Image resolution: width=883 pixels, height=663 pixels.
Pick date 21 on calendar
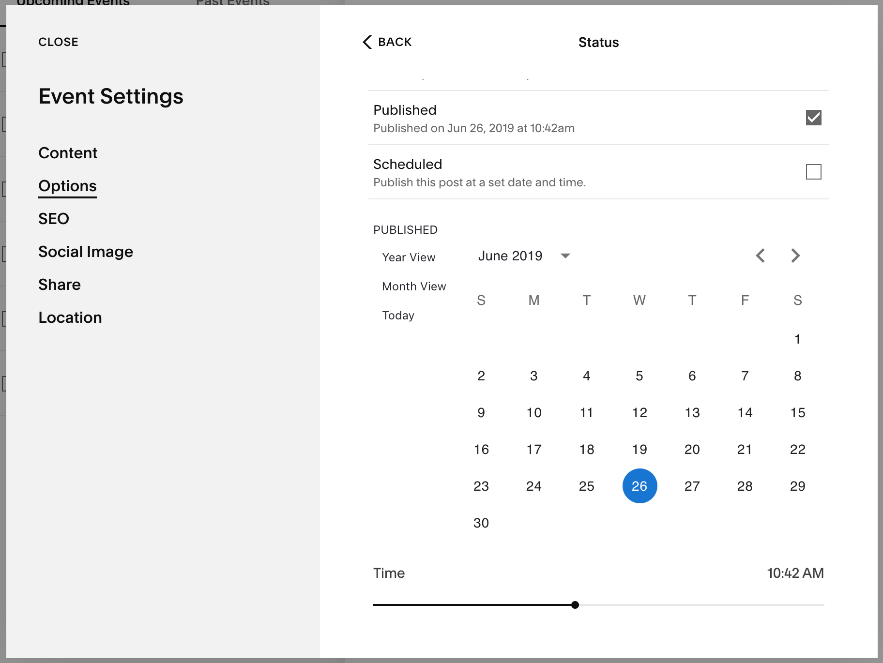pyautogui.click(x=745, y=449)
